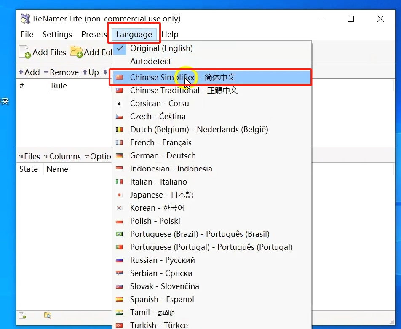Image resolution: width=401 pixels, height=329 pixels.
Task: Click the South Korean flag icon
Action: point(119,208)
